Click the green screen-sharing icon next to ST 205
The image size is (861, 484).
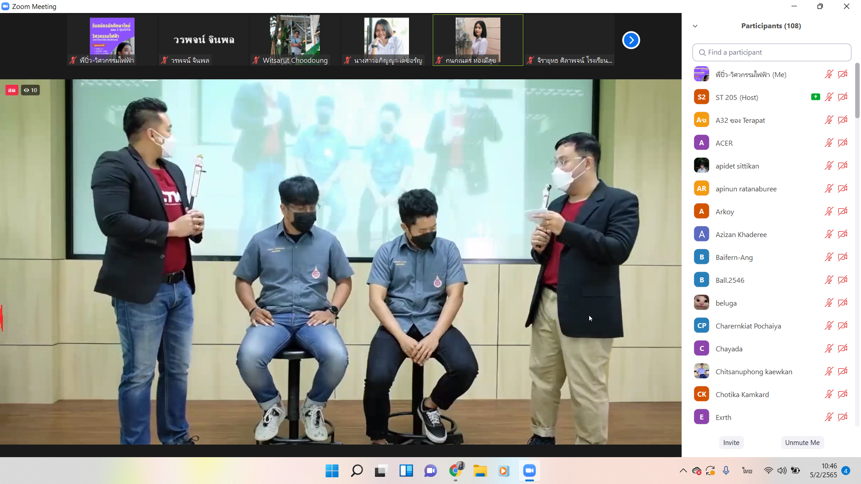click(815, 97)
